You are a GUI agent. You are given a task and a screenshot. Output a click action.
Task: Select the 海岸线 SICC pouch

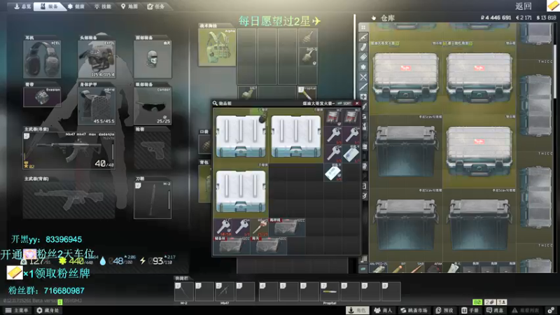pos(287,227)
